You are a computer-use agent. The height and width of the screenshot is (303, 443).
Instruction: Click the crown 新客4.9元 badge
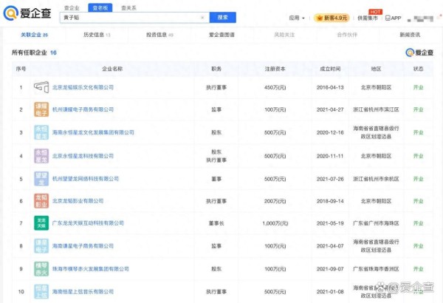tap(332, 18)
